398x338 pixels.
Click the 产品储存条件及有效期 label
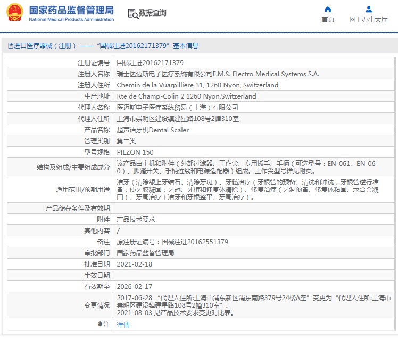(78, 208)
